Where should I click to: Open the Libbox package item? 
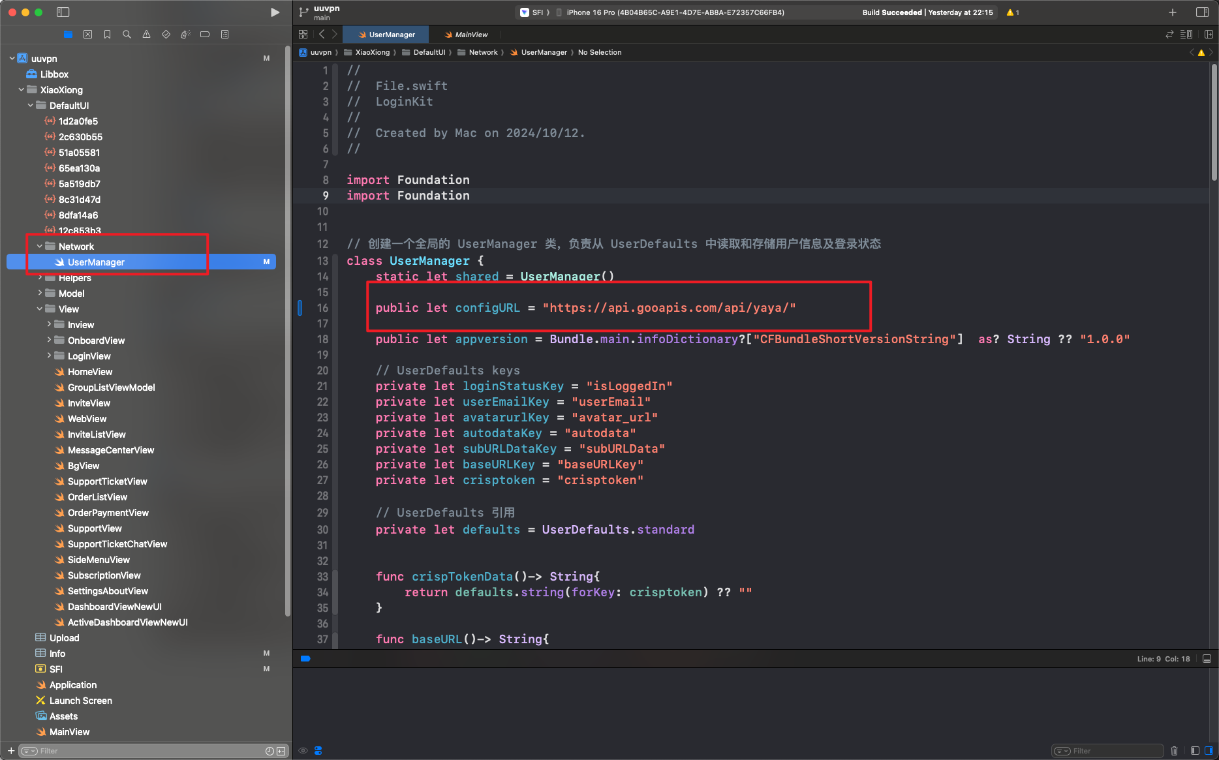54,74
